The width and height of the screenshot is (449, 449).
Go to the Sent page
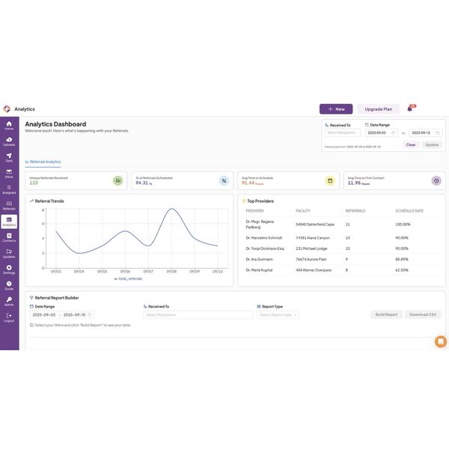coord(9,157)
